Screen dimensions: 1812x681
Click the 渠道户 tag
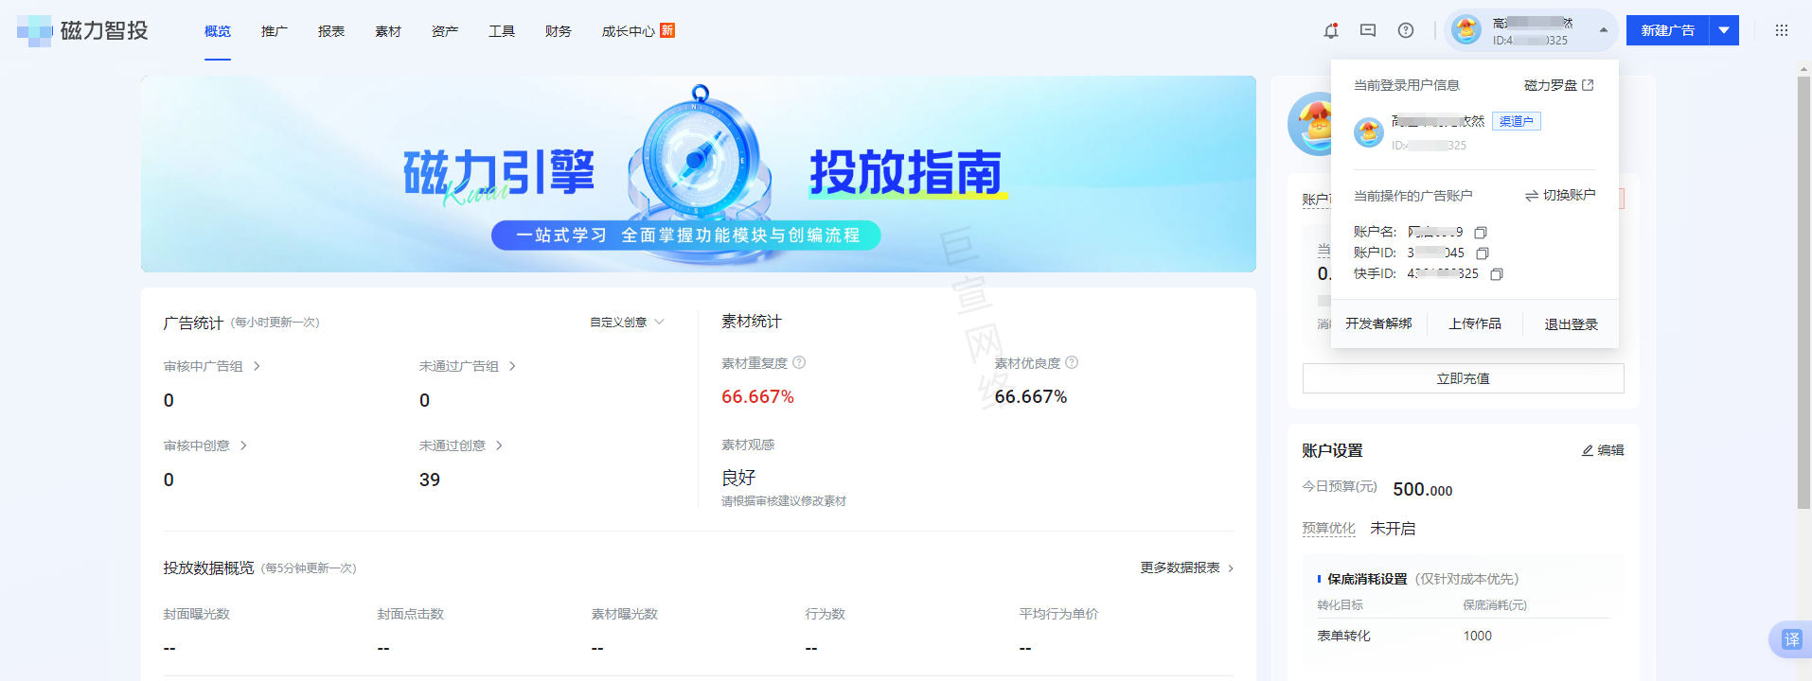1517,121
